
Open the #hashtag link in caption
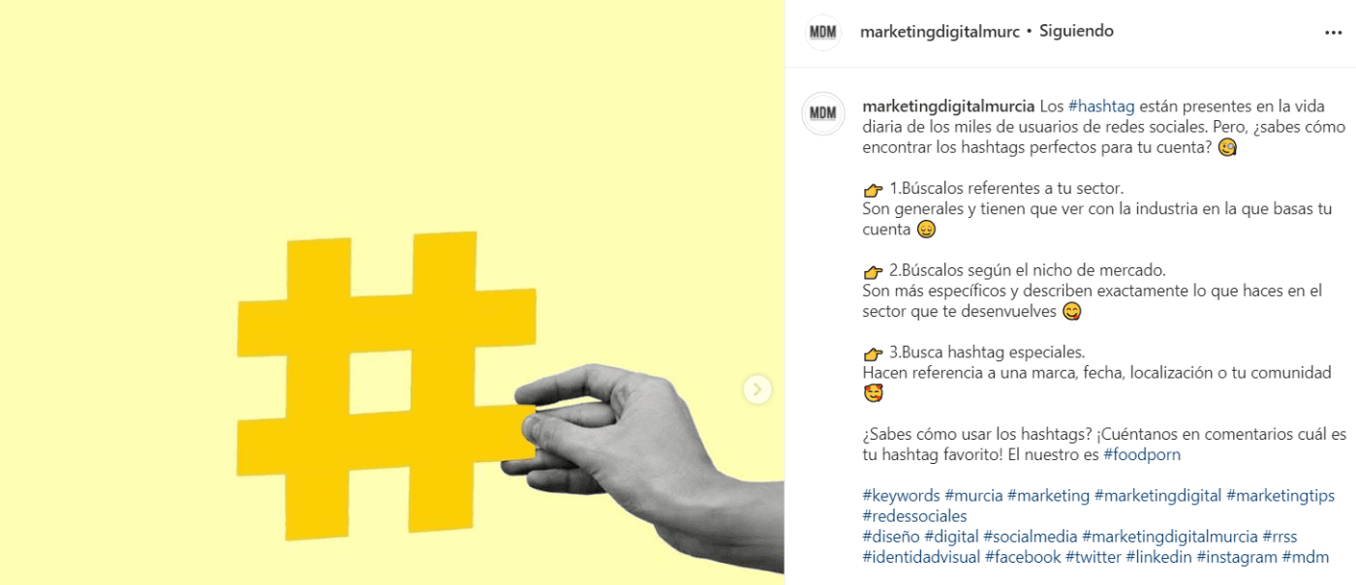[1102, 107]
